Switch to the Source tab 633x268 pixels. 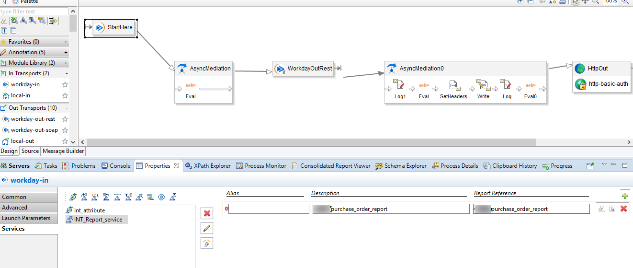[x=30, y=151]
